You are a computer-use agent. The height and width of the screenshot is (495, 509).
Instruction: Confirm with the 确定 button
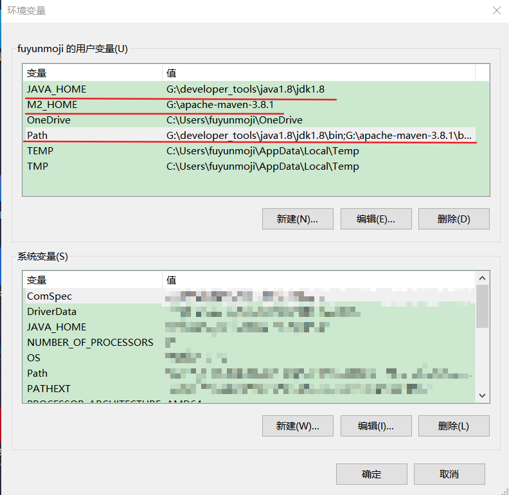tap(371, 474)
